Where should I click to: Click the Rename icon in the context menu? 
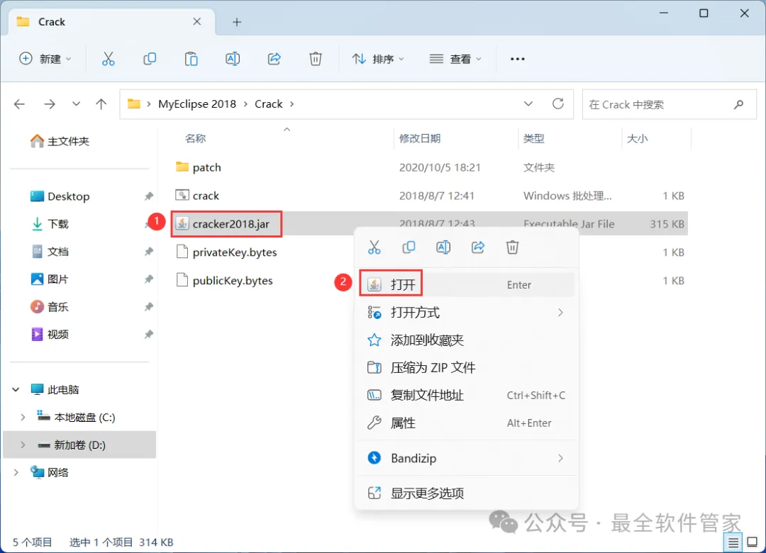tap(443, 247)
